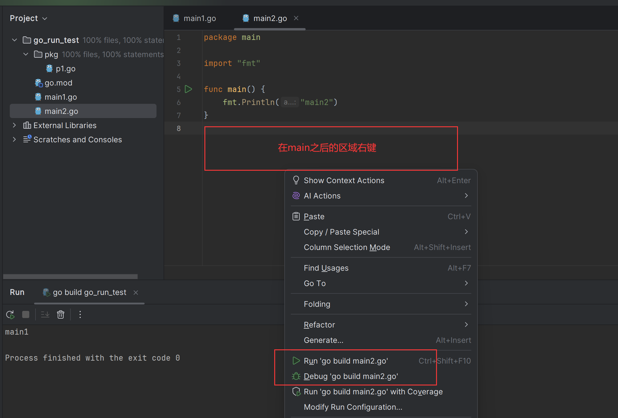Click the green run gutter arrow beside func main
This screenshot has width=618, height=418.
click(x=188, y=89)
